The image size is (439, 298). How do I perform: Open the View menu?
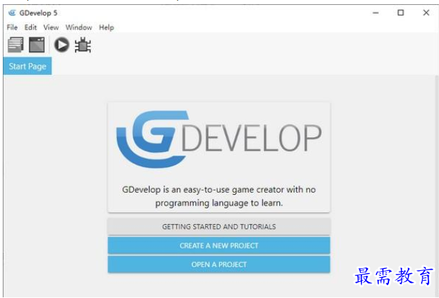(51, 28)
